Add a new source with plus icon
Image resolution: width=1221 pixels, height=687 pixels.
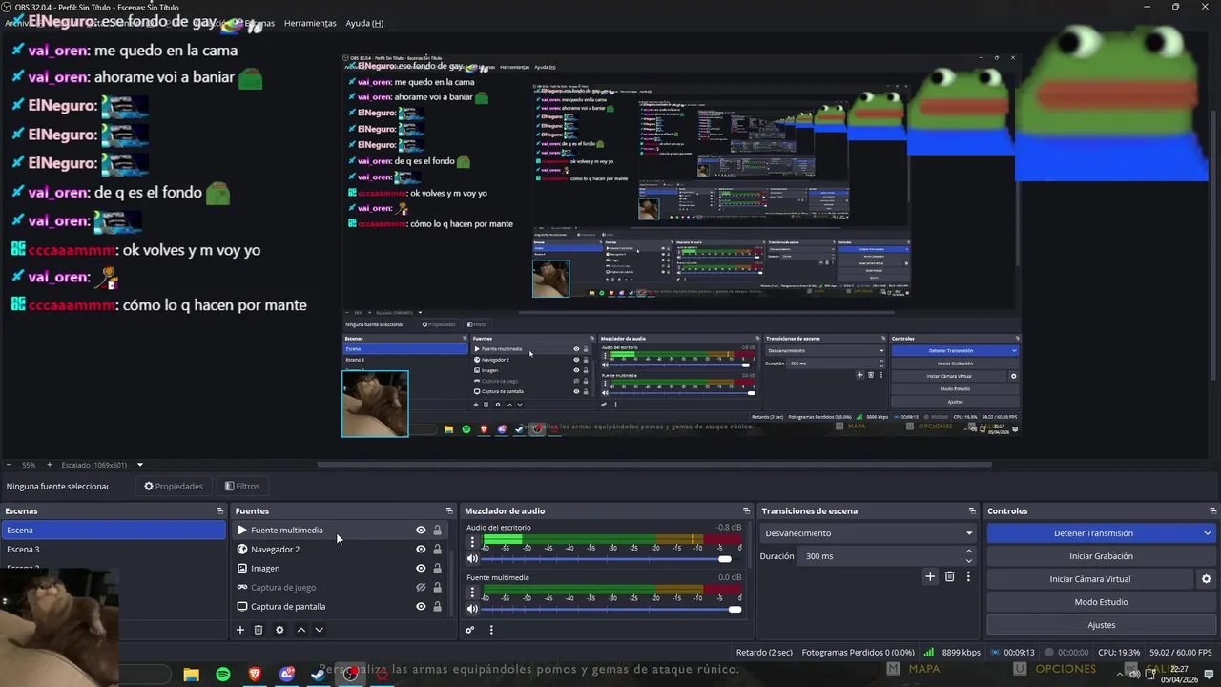(x=240, y=630)
